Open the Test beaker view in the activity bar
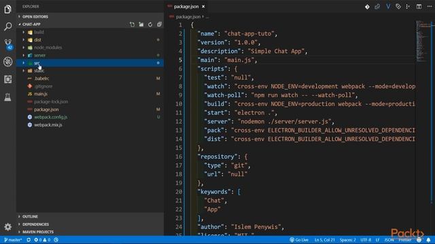Screen dimensions: 435x244 coord(7,97)
